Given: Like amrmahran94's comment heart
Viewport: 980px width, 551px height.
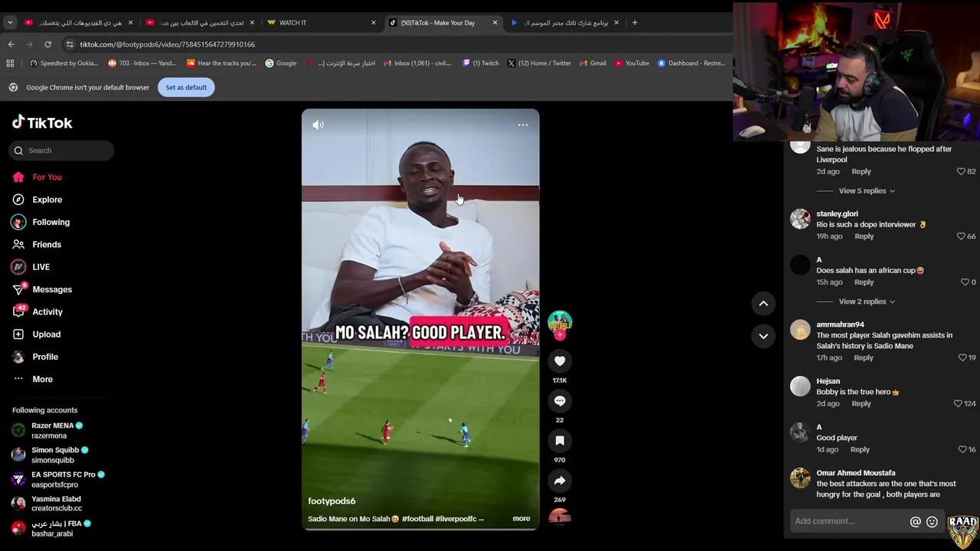Looking at the screenshot, I should point(962,357).
